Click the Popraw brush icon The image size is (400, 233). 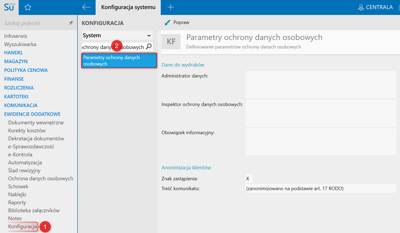pyautogui.click(x=167, y=23)
